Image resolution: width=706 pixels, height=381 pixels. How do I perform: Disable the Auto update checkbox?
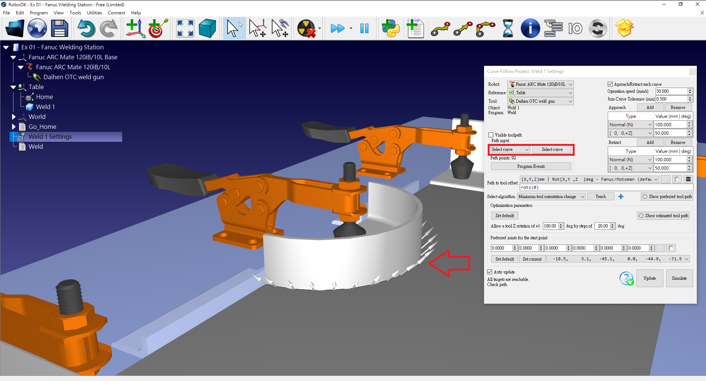[490, 272]
